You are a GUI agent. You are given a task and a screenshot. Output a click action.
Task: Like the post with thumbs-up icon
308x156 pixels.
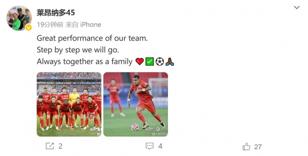[x=246, y=147]
